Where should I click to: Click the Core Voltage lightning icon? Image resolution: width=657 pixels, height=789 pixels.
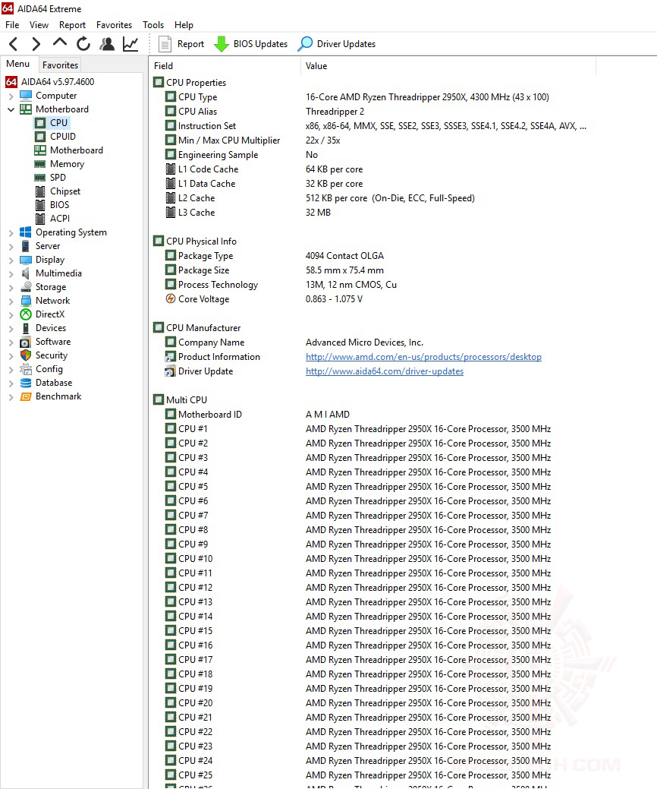171,299
